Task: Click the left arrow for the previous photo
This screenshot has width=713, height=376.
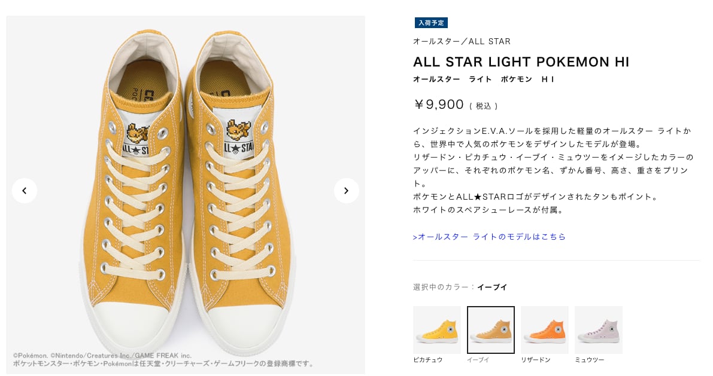Action: [25, 190]
